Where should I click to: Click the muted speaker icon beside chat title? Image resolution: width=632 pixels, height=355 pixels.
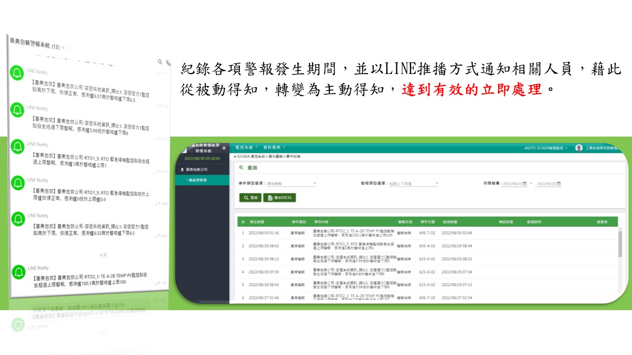(x=63, y=47)
